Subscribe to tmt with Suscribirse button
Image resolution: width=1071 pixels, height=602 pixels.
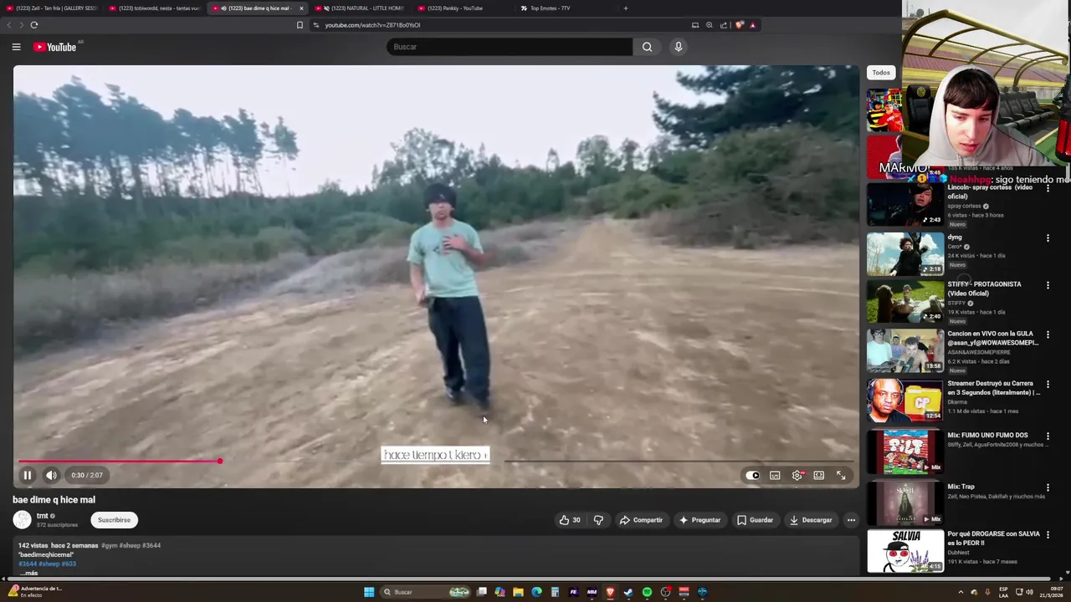coord(114,520)
